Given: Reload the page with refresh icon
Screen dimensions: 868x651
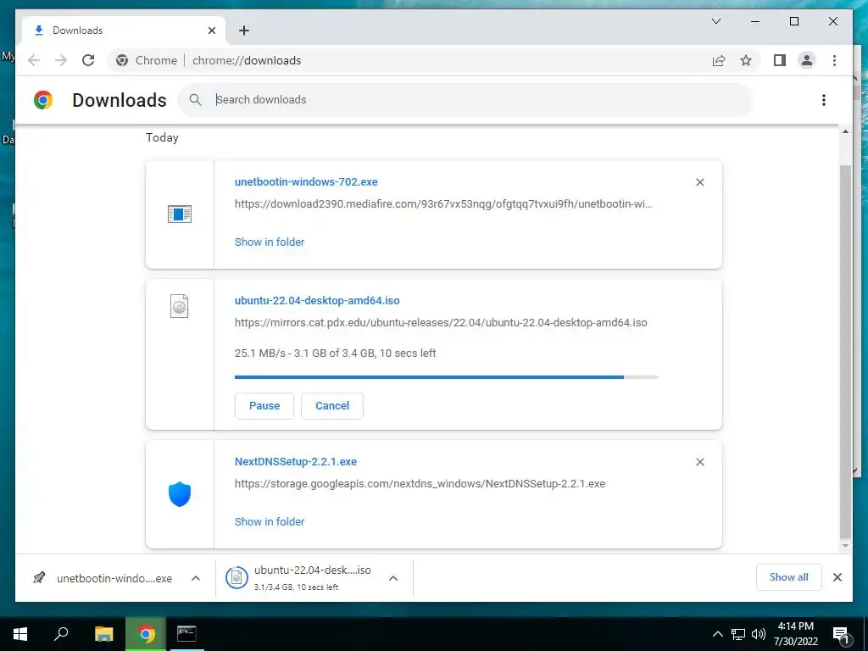Looking at the screenshot, I should click(x=88, y=60).
